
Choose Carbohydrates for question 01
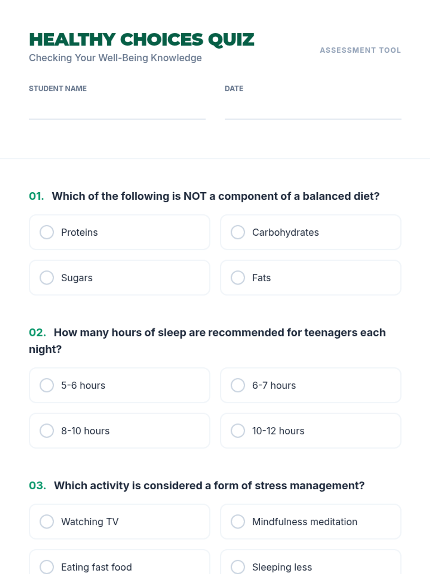(238, 232)
